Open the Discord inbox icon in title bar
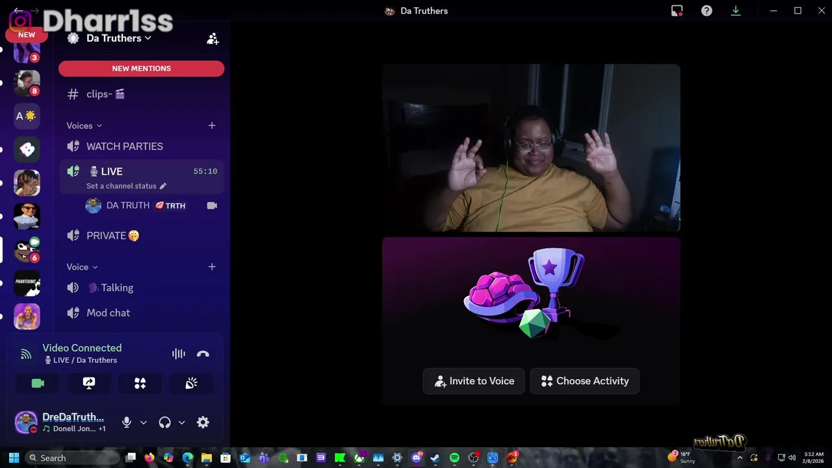Image resolution: width=832 pixels, height=468 pixels. point(677,11)
